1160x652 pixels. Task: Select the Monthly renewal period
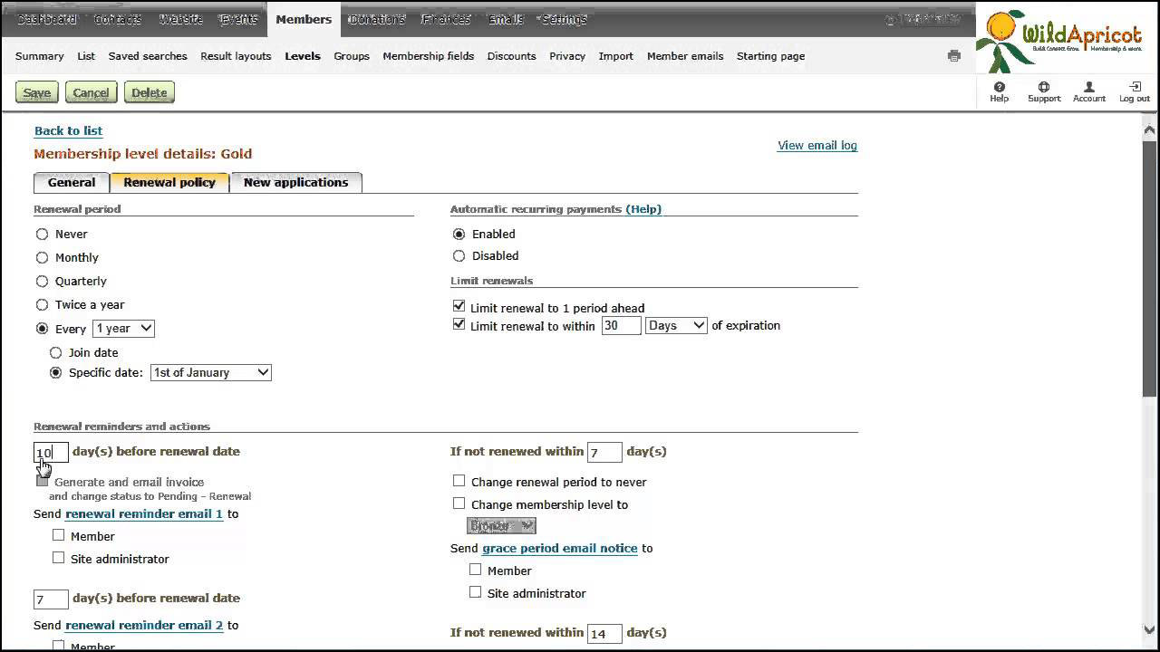[x=42, y=257]
